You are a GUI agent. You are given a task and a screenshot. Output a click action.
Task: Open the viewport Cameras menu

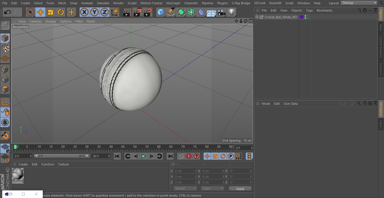pyautogui.click(x=35, y=21)
